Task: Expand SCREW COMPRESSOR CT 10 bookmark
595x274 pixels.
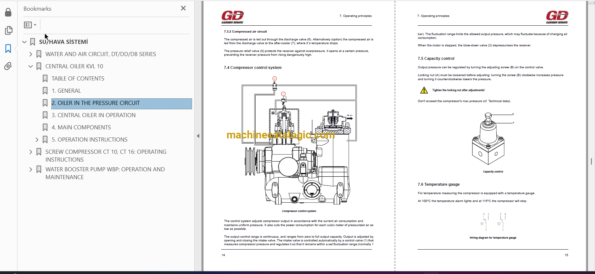Action: [x=31, y=152]
